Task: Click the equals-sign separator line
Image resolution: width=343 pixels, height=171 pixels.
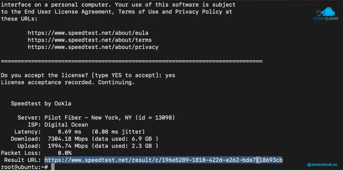Action: [131, 61]
